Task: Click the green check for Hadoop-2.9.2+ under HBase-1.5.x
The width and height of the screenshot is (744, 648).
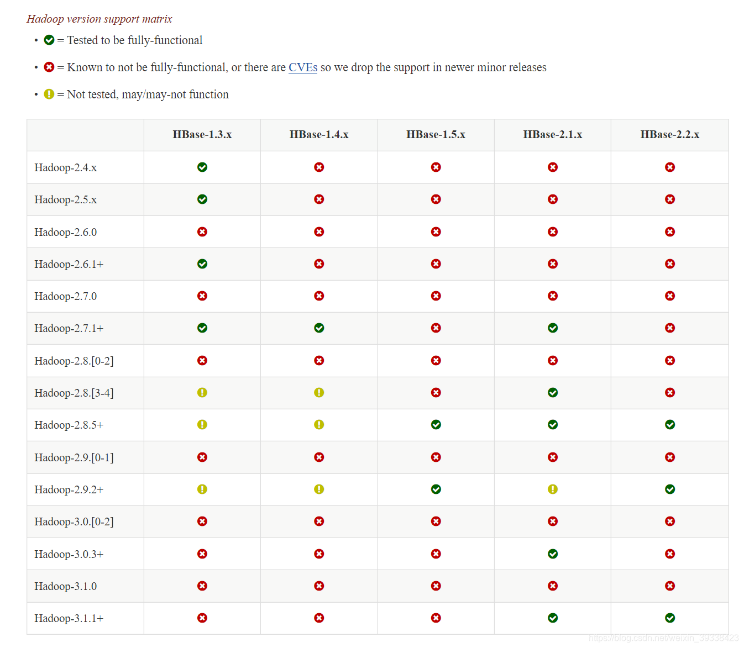Action: click(x=436, y=489)
